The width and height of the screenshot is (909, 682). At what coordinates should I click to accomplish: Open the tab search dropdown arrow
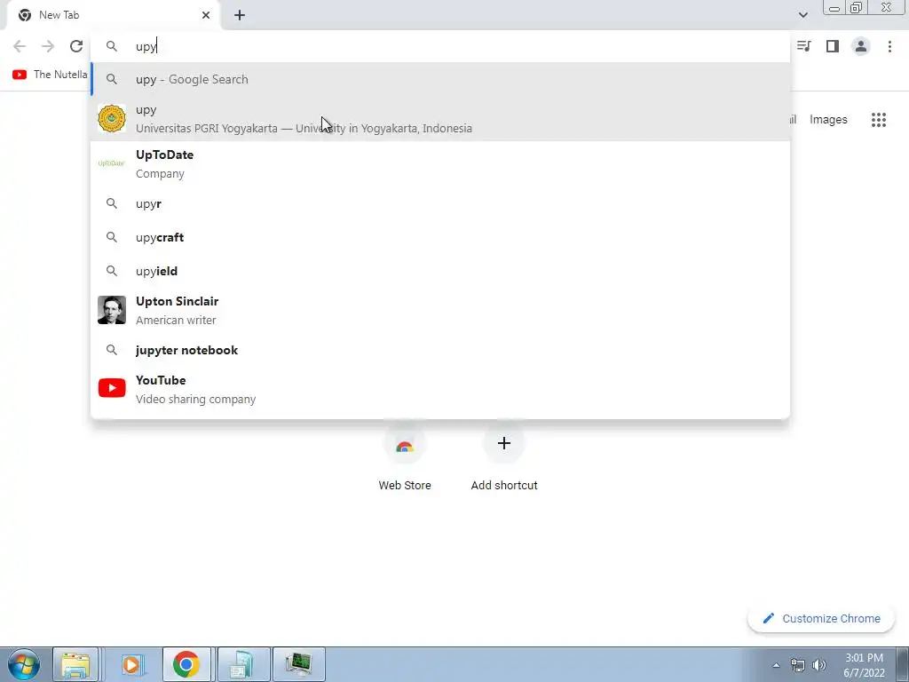[802, 15]
